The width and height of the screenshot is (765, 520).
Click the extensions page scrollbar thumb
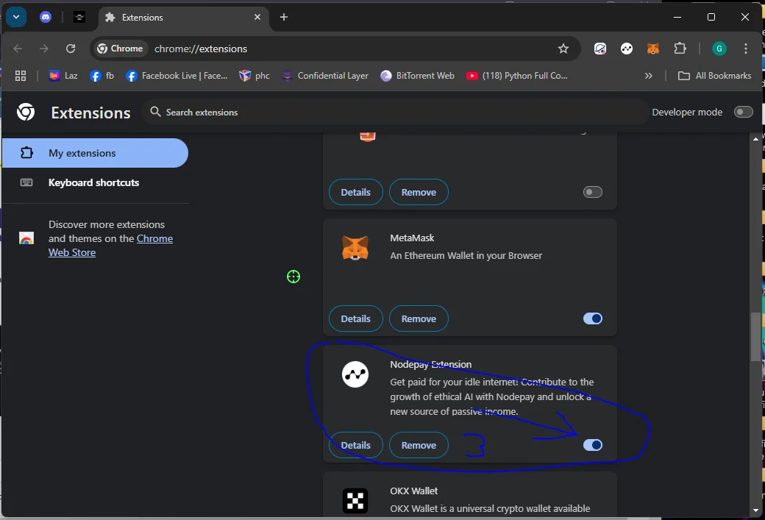755,337
